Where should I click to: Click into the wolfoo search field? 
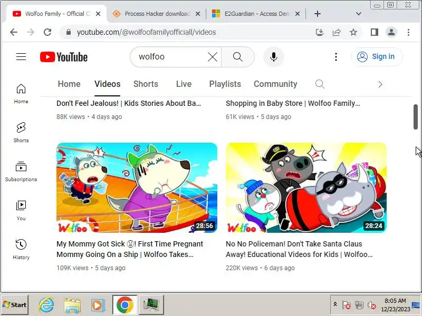tap(172, 57)
